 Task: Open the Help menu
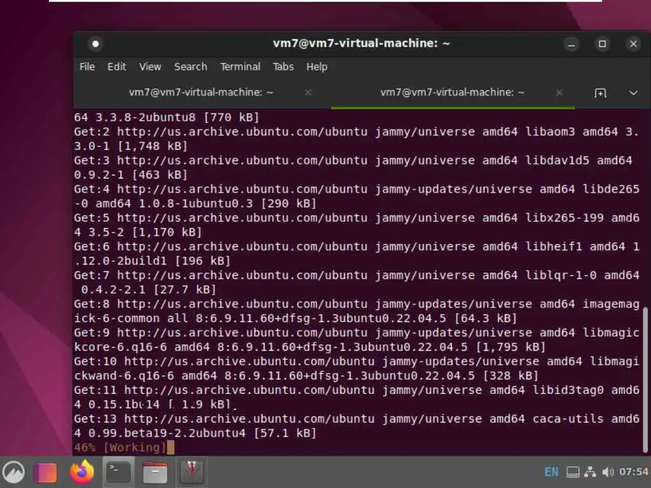coord(317,67)
